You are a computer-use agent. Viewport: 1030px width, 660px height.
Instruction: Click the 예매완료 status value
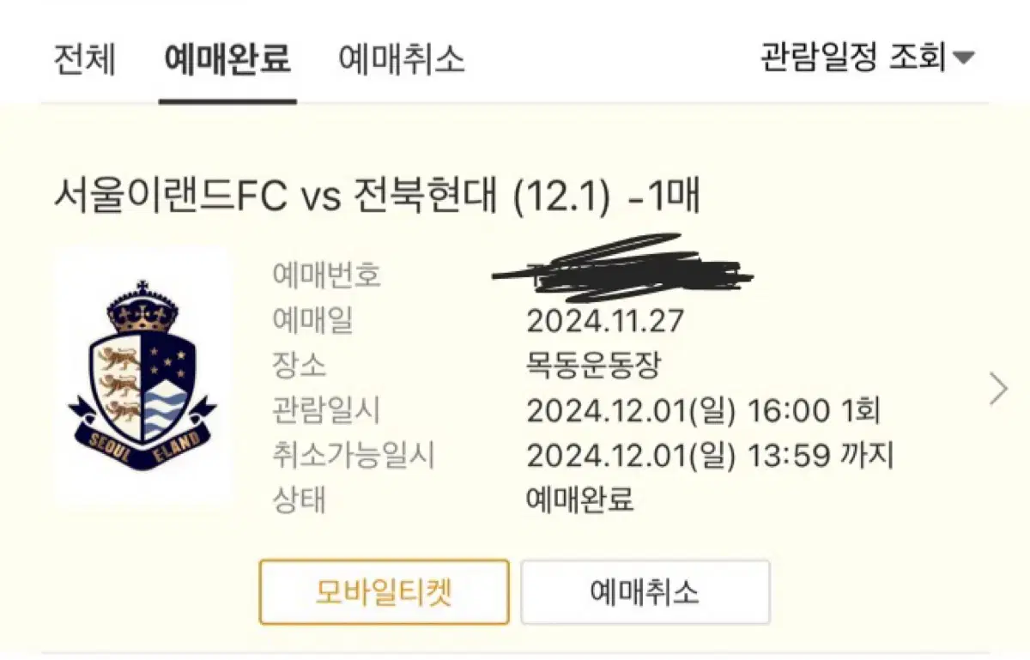[x=580, y=500]
